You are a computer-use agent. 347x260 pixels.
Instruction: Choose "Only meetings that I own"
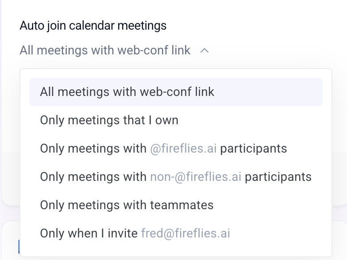point(109,120)
